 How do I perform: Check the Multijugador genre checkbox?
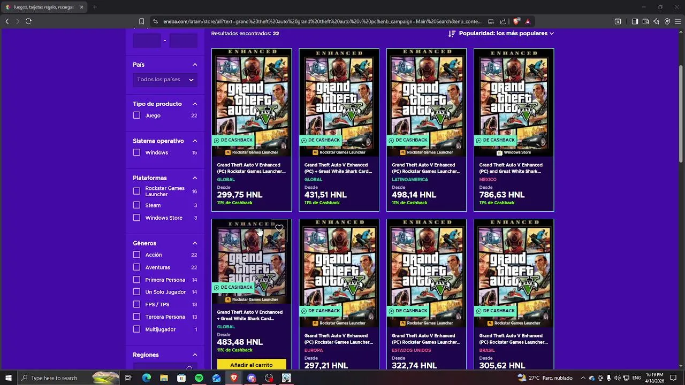pyautogui.click(x=136, y=329)
